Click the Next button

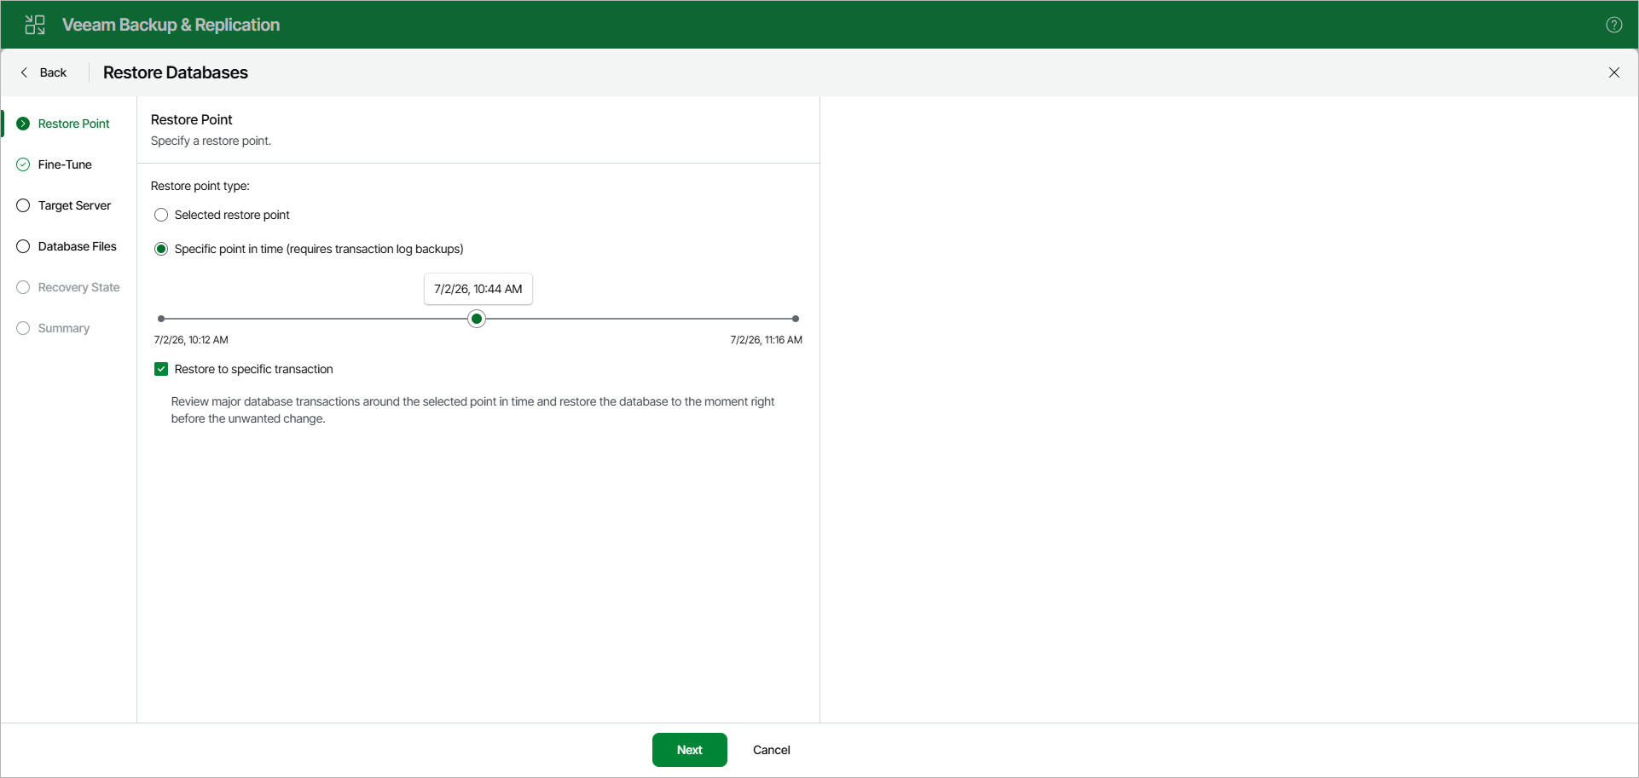click(689, 750)
